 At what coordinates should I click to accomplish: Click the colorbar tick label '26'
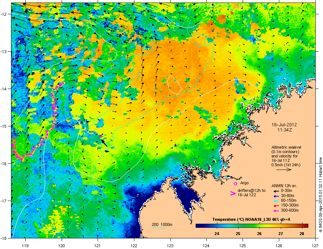pyautogui.click(x=259, y=234)
